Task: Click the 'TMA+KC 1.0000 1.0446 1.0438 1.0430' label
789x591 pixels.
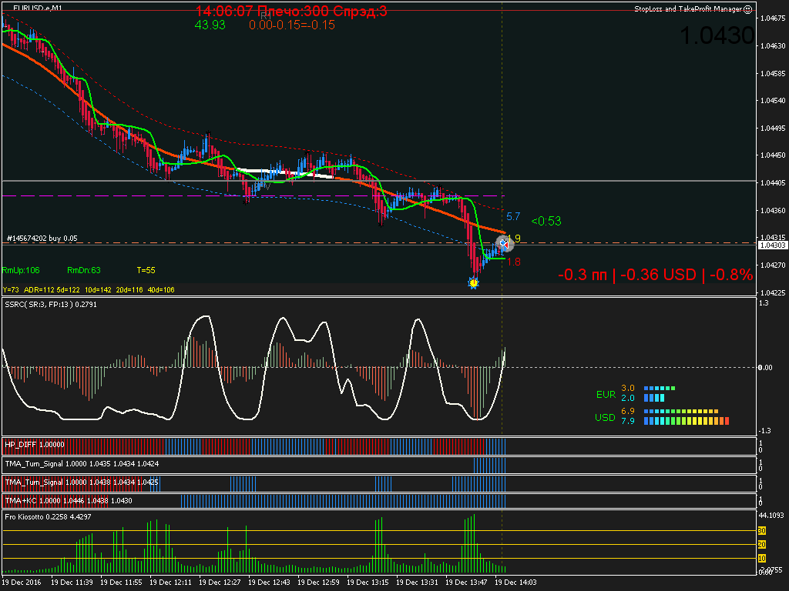Action: tap(69, 500)
